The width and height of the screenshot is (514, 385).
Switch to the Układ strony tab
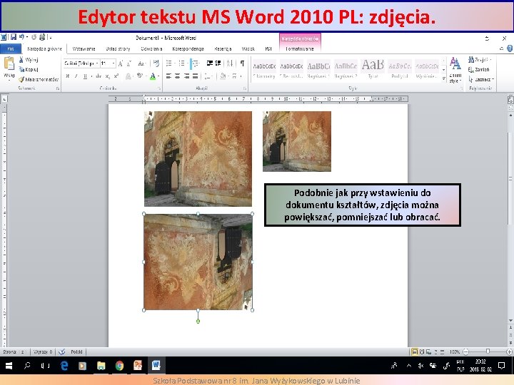pos(118,48)
